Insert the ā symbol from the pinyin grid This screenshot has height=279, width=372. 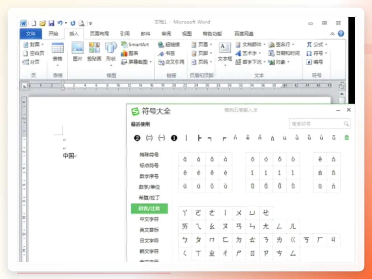(x=185, y=159)
